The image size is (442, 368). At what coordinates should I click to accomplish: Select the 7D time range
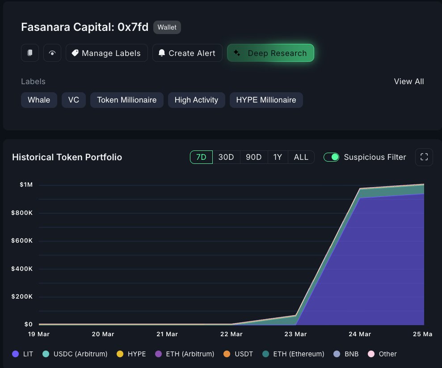[x=201, y=157]
